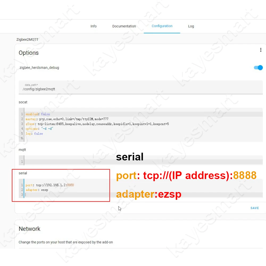Screen dimensions: 266x266
Task: Click the serial port tcp line
Action: point(50,185)
